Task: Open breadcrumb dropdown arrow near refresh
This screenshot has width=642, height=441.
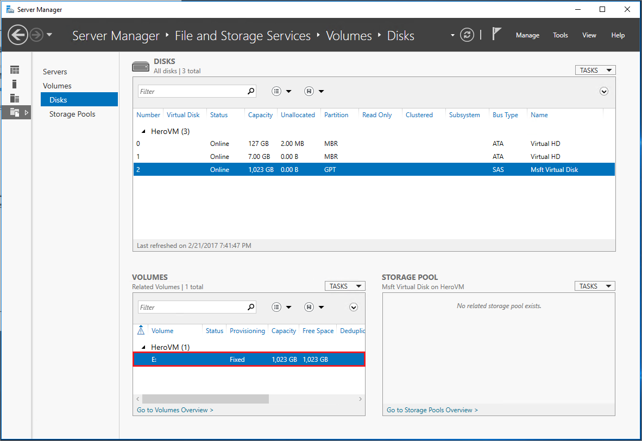Action: tap(452, 35)
